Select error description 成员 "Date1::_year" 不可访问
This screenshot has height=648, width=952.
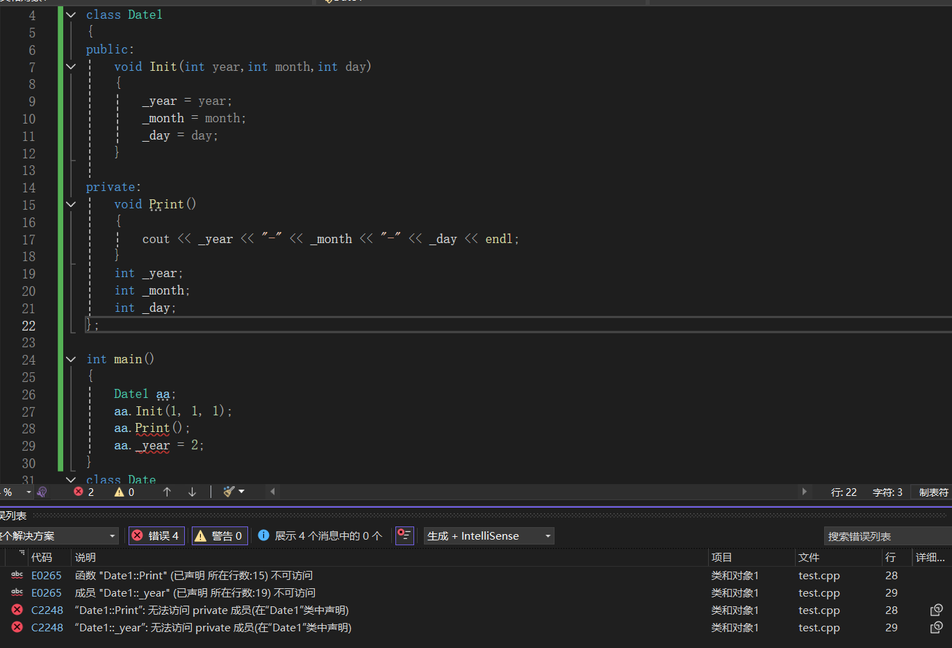tap(195, 592)
